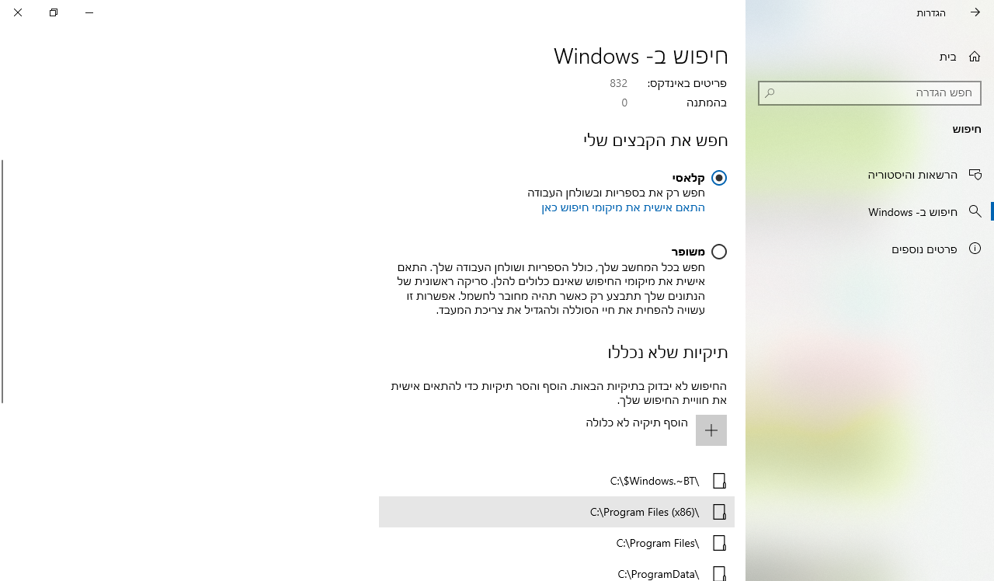The height and width of the screenshot is (581, 994).
Task: Click the magnifier icon in settings search box
Action: (x=770, y=93)
